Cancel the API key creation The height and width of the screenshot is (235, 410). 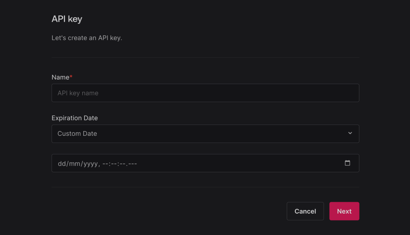(305, 211)
